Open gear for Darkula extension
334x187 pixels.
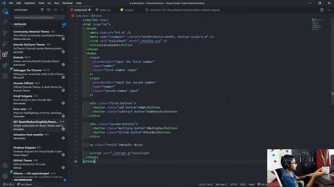[x=63, y=64]
